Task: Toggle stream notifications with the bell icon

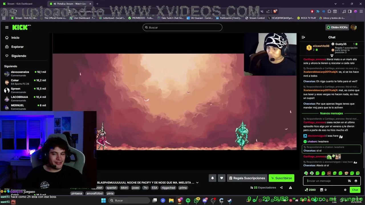Action: click(212, 178)
